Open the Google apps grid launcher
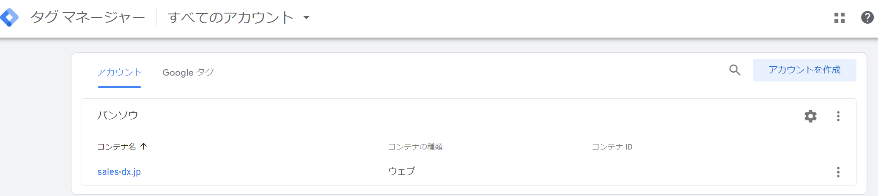This screenshot has width=878, height=196. 839,18
